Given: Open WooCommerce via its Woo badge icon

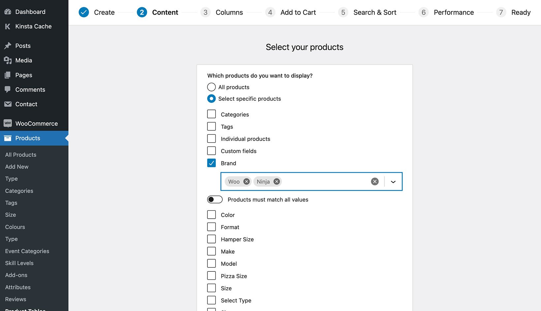Looking at the screenshot, I should pyautogui.click(x=8, y=123).
